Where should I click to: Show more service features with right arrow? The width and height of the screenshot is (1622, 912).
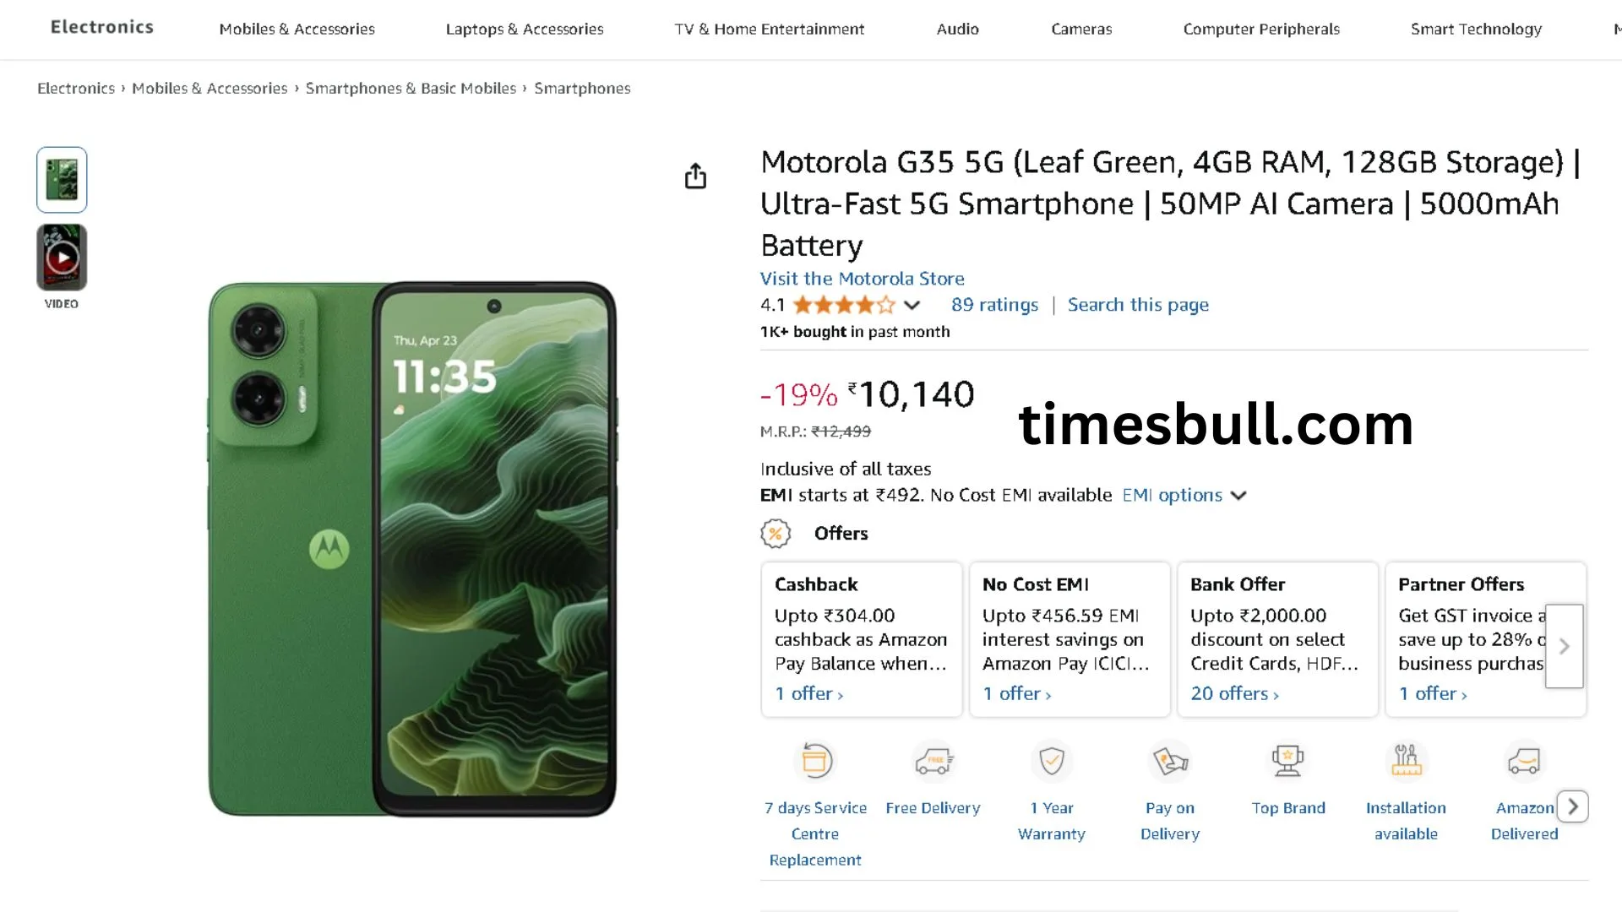1572,806
